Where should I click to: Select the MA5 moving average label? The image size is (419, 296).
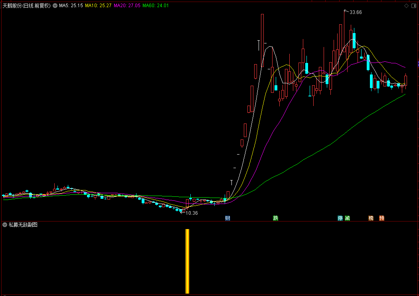(71, 6)
